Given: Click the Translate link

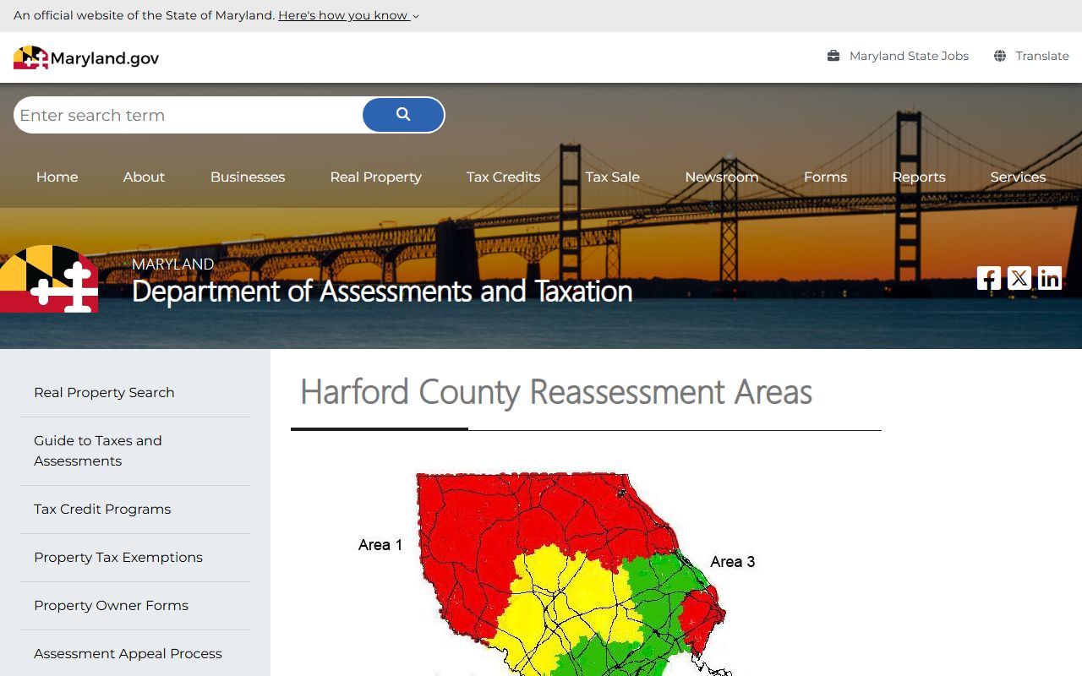Looking at the screenshot, I should (1042, 56).
